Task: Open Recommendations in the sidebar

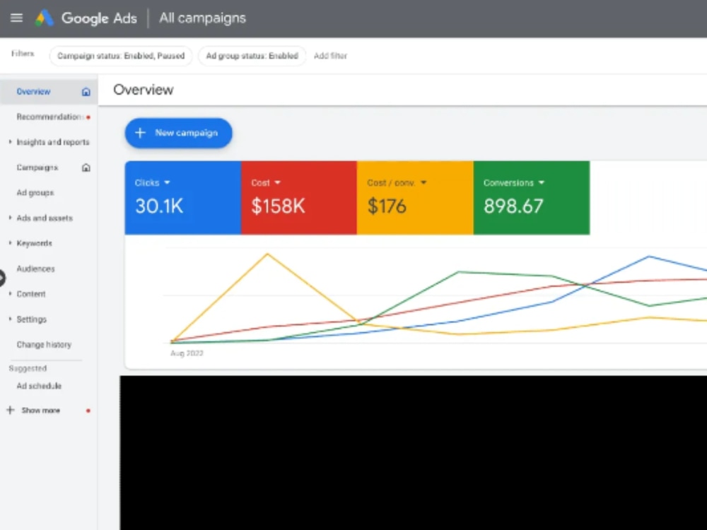Action: click(49, 117)
